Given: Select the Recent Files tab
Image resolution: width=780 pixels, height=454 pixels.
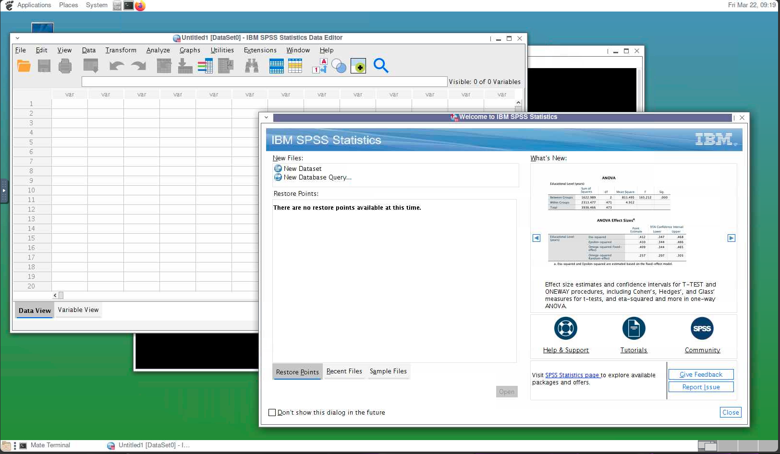Looking at the screenshot, I should (x=344, y=371).
